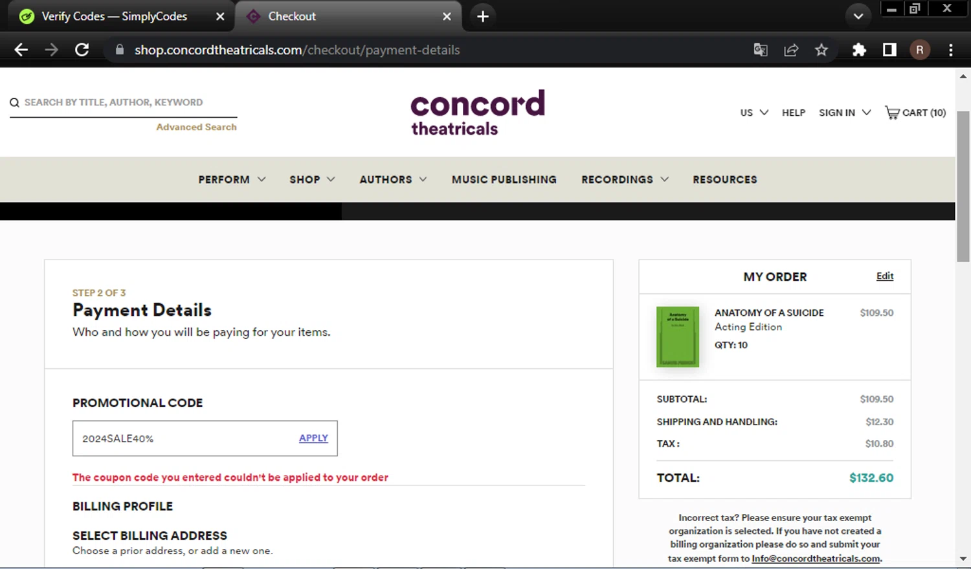Open the HELP link
Viewport: 971px width, 569px height.
(x=794, y=113)
